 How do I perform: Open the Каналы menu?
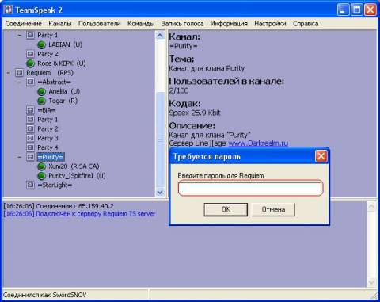click(x=60, y=24)
